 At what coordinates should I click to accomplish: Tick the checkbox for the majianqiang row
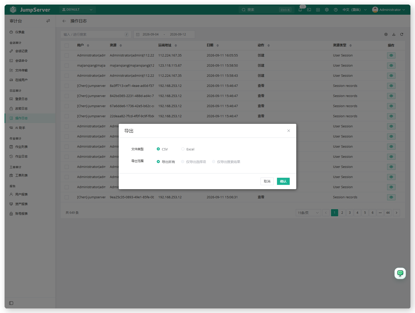(67, 66)
